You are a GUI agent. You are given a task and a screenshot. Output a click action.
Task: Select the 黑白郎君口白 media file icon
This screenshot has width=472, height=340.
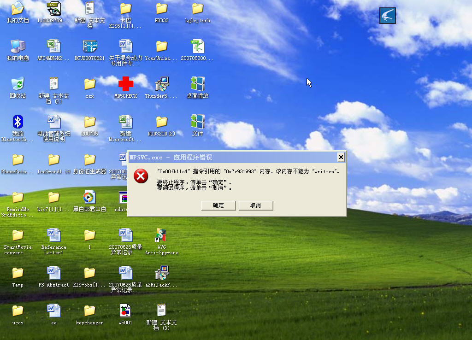(x=89, y=201)
